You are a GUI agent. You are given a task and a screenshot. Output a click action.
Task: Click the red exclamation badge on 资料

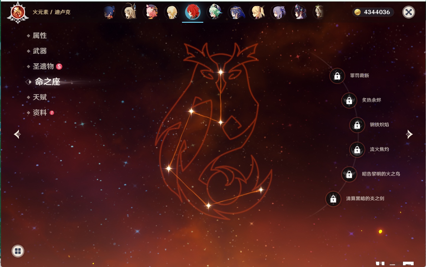point(52,113)
